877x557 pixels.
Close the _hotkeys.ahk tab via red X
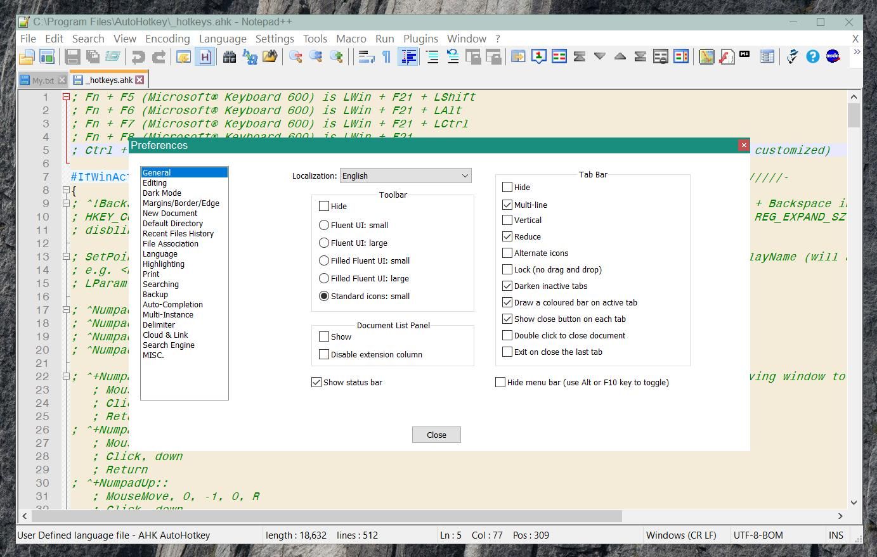point(140,80)
